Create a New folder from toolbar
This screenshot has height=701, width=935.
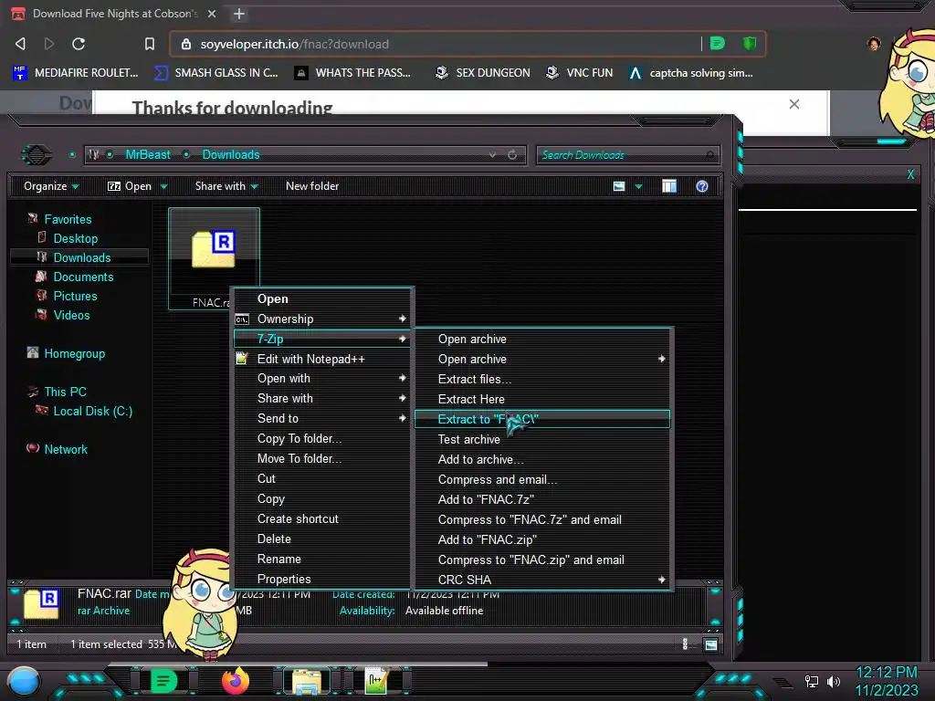[312, 186]
